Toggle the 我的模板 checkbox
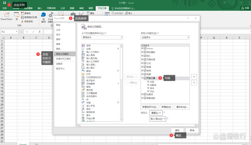This screenshot has width=251, height=145. (x=145, y=52)
